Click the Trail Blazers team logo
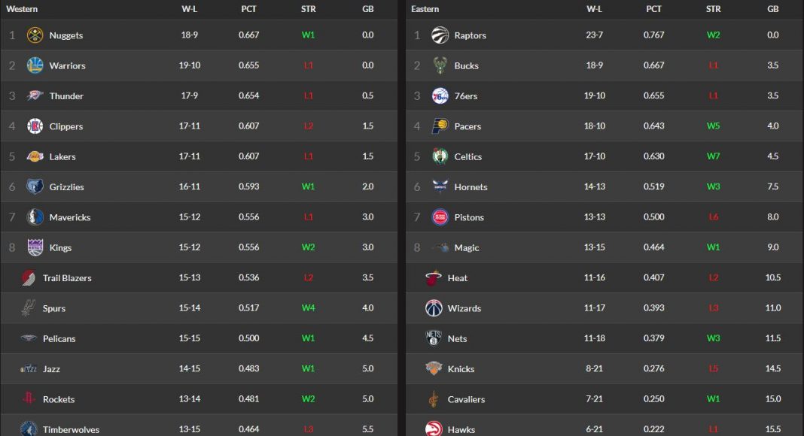This screenshot has width=804, height=436. [x=29, y=278]
